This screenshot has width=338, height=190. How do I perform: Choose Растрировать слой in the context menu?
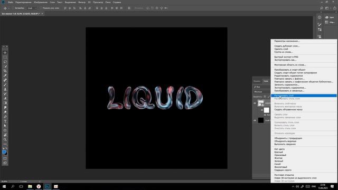[x=304, y=96]
